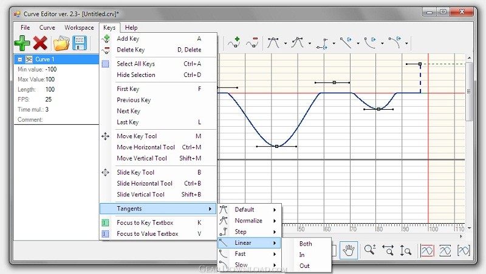Toggle Curve 1 visibility icon
The width and height of the screenshot is (486, 274).
[29, 59]
